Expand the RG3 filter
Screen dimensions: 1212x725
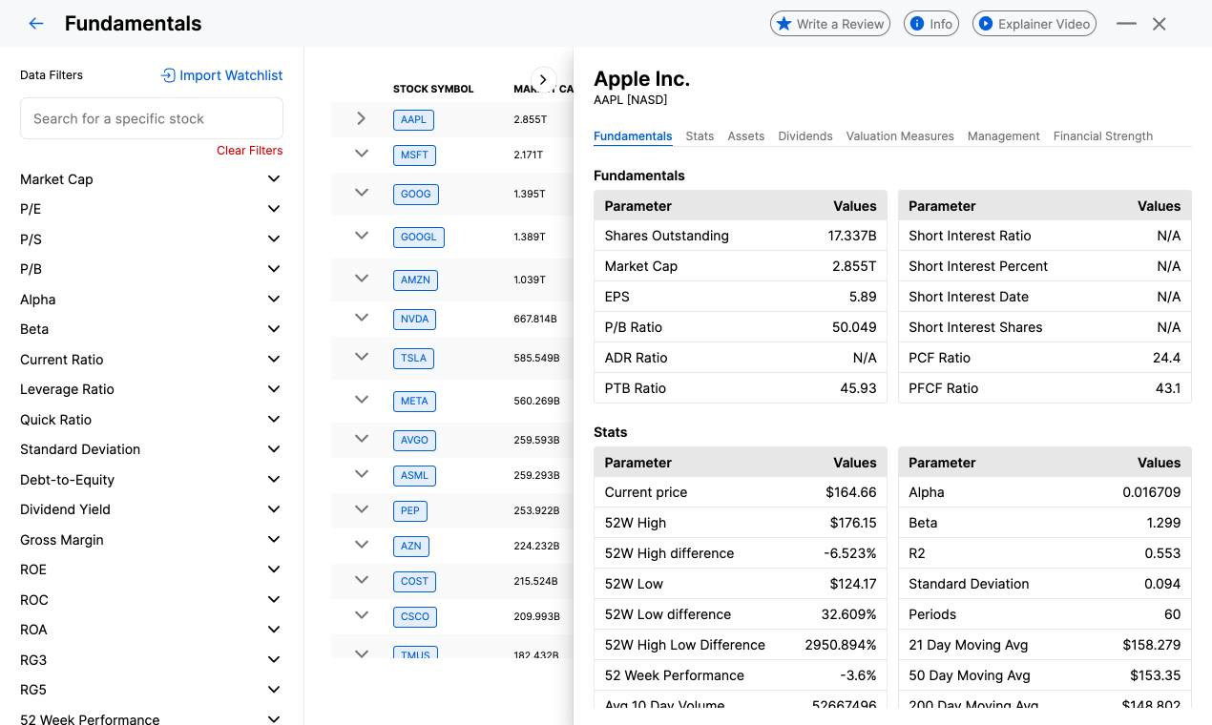tap(152, 660)
